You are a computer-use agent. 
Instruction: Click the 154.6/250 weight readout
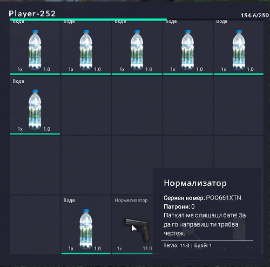pyautogui.click(x=255, y=15)
